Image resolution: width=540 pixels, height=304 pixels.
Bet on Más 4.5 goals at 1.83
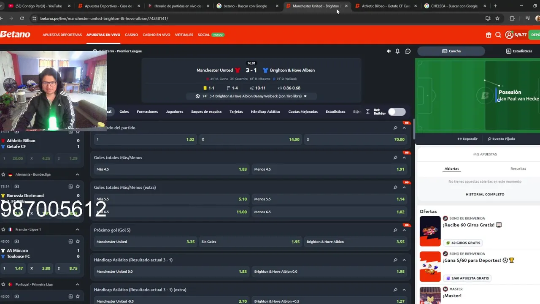171,169
